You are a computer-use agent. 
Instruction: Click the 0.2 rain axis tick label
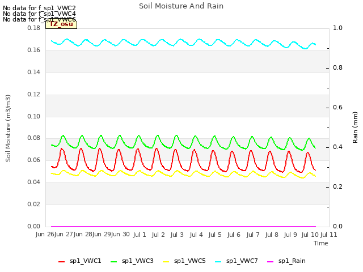[x=337, y=186]
